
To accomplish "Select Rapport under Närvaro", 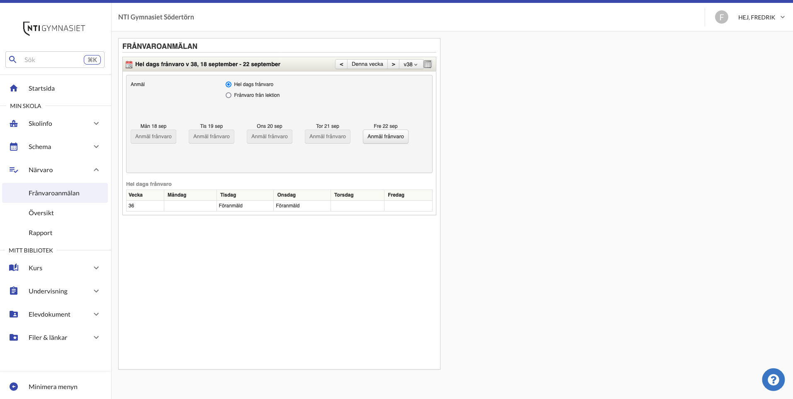I will pyautogui.click(x=40, y=232).
